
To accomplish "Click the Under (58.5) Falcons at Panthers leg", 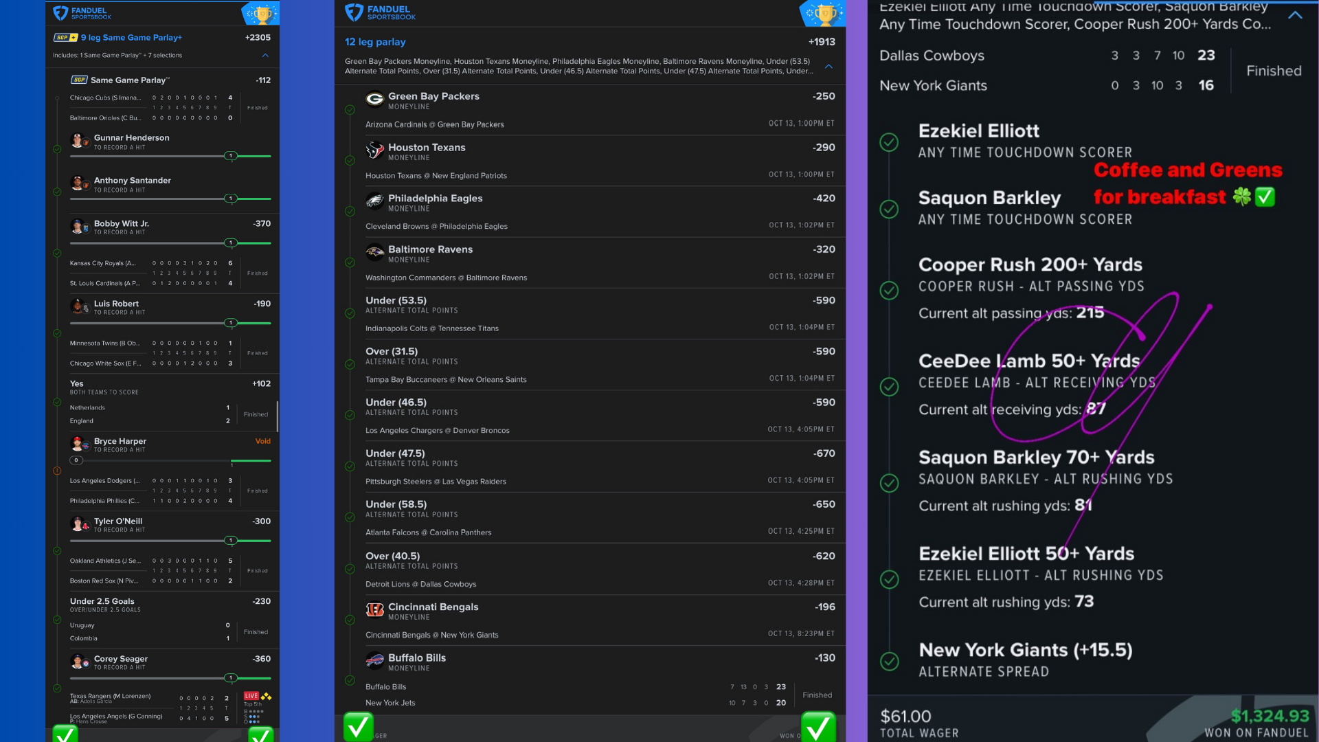I will (589, 517).
